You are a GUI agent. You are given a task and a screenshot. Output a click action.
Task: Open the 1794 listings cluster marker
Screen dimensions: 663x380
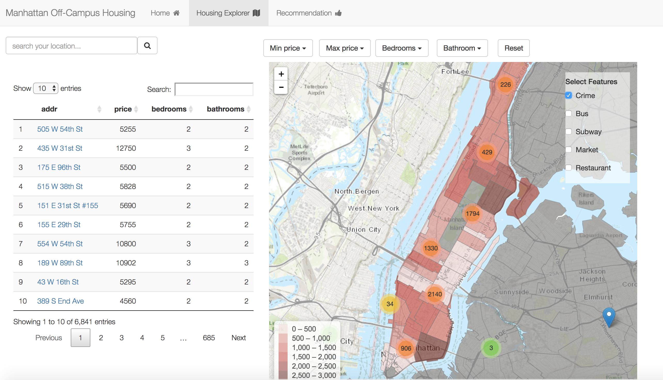(x=472, y=213)
